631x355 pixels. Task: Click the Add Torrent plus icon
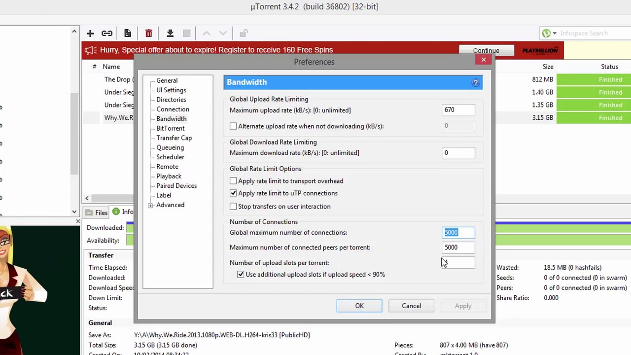90,34
